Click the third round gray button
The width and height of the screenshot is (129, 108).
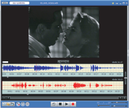tap(27, 104)
